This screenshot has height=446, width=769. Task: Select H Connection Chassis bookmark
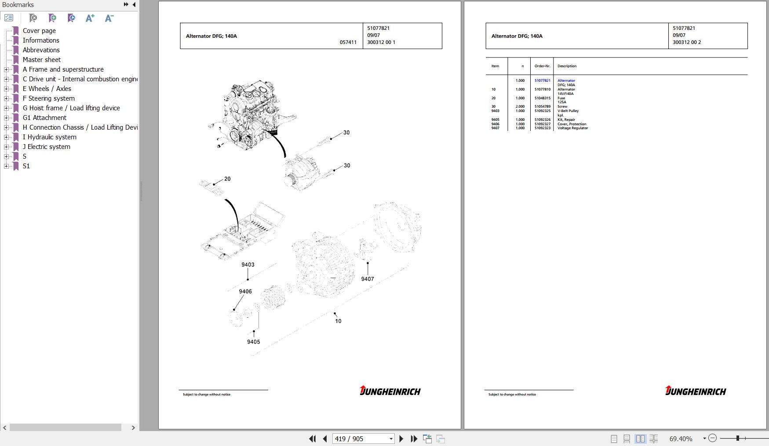pyautogui.click(x=80, y=127)
